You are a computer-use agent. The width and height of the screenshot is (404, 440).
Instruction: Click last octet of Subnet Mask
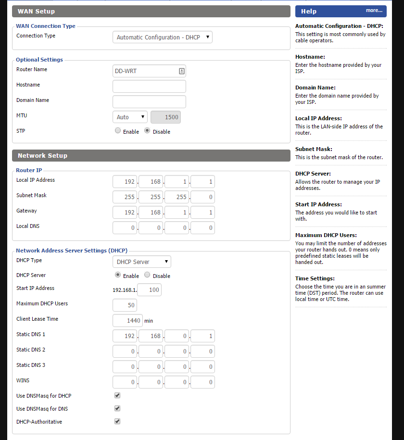point(202,197)
